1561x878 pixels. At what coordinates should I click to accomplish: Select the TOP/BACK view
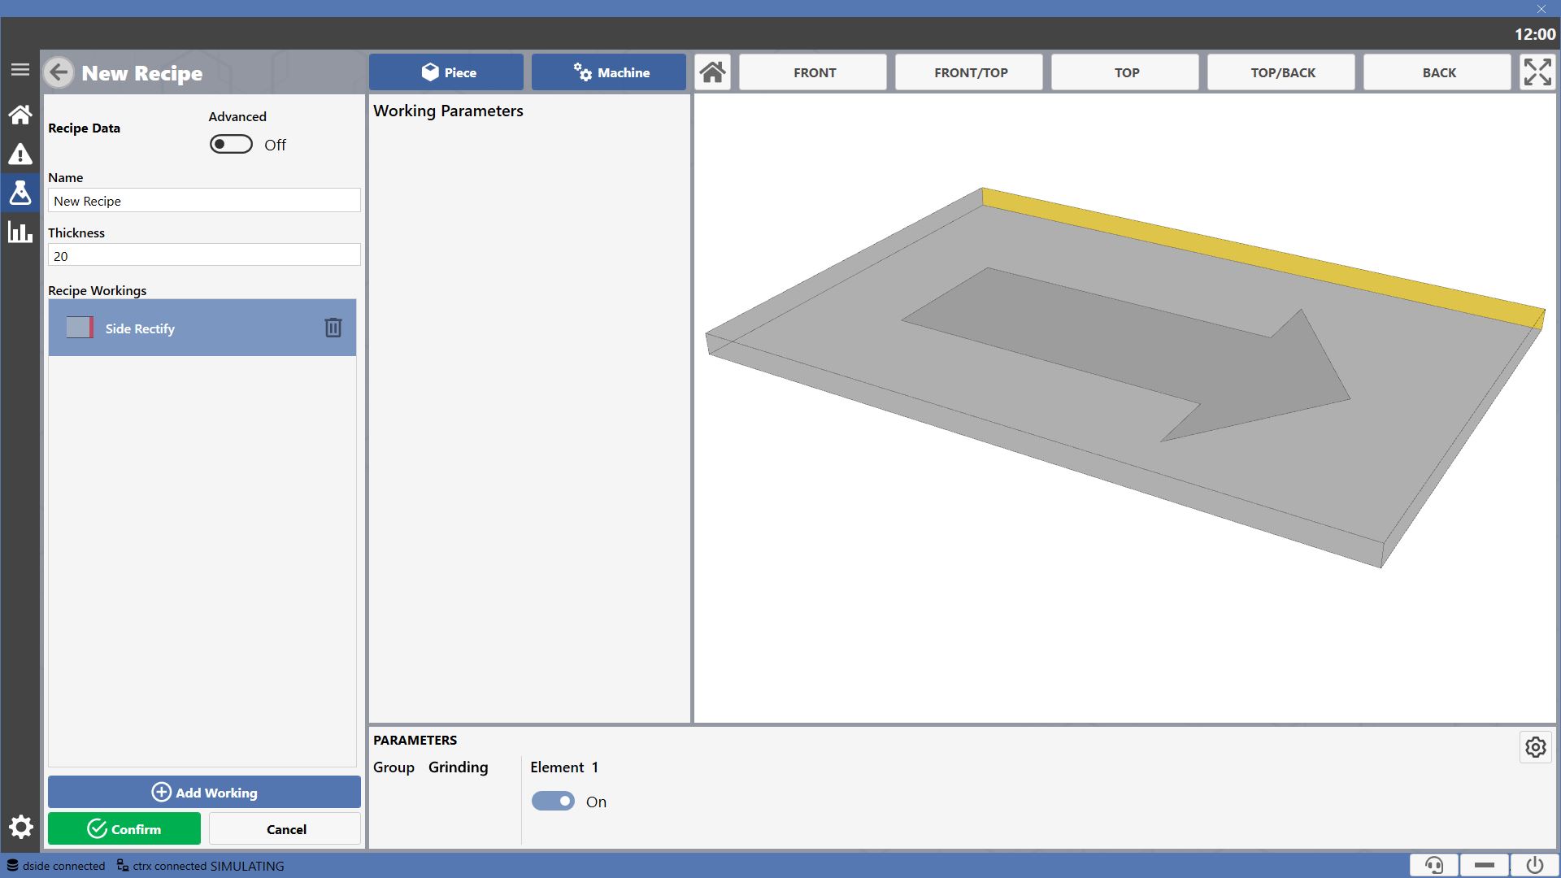coord(1281,72)
